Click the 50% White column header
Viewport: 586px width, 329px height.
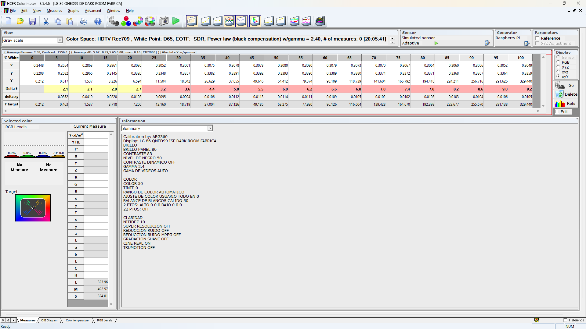(x=276, y=58)
